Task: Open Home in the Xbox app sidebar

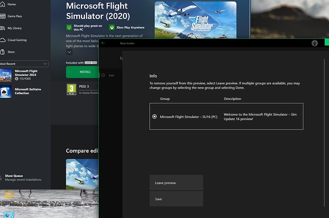Action: (9, 4)
